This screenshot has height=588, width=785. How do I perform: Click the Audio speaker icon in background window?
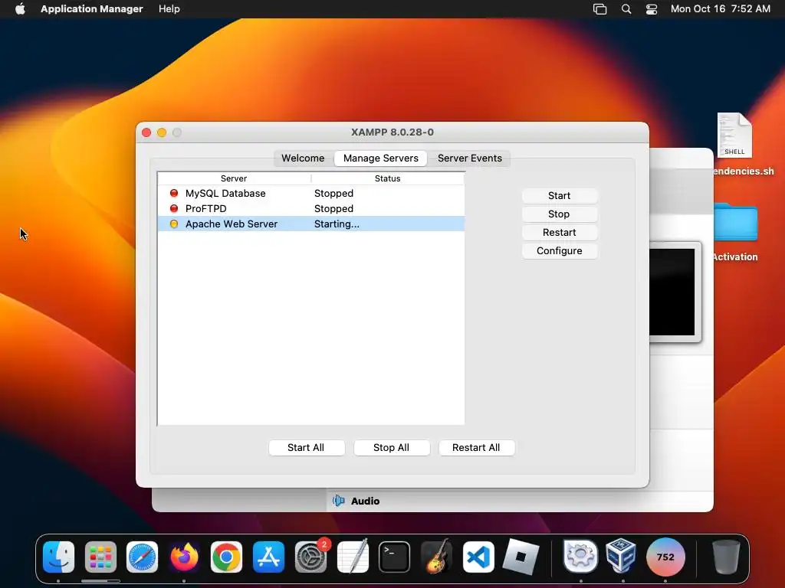[x=339, y=501]
